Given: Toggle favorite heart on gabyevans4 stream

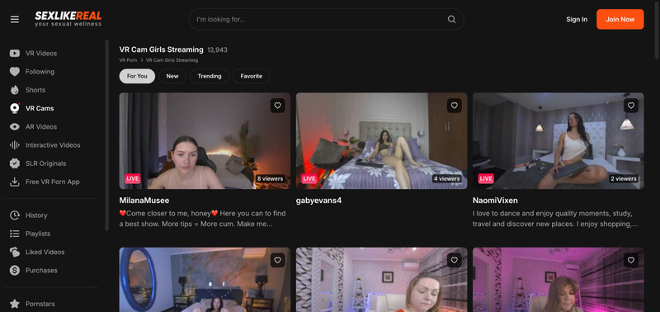Looking at the screenshot, I should 455,106.
